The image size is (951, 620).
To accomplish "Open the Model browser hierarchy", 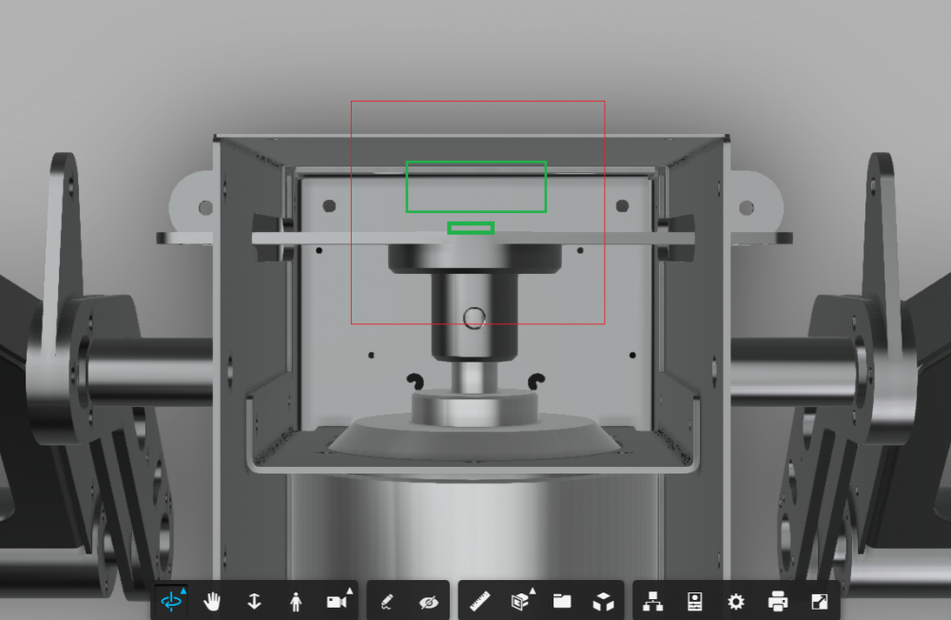I will pyautogui.click(x=652, y=601).
